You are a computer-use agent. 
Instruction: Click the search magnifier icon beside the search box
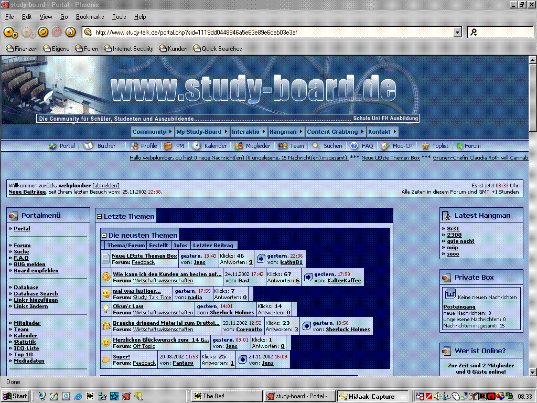(x=474, y=33)
